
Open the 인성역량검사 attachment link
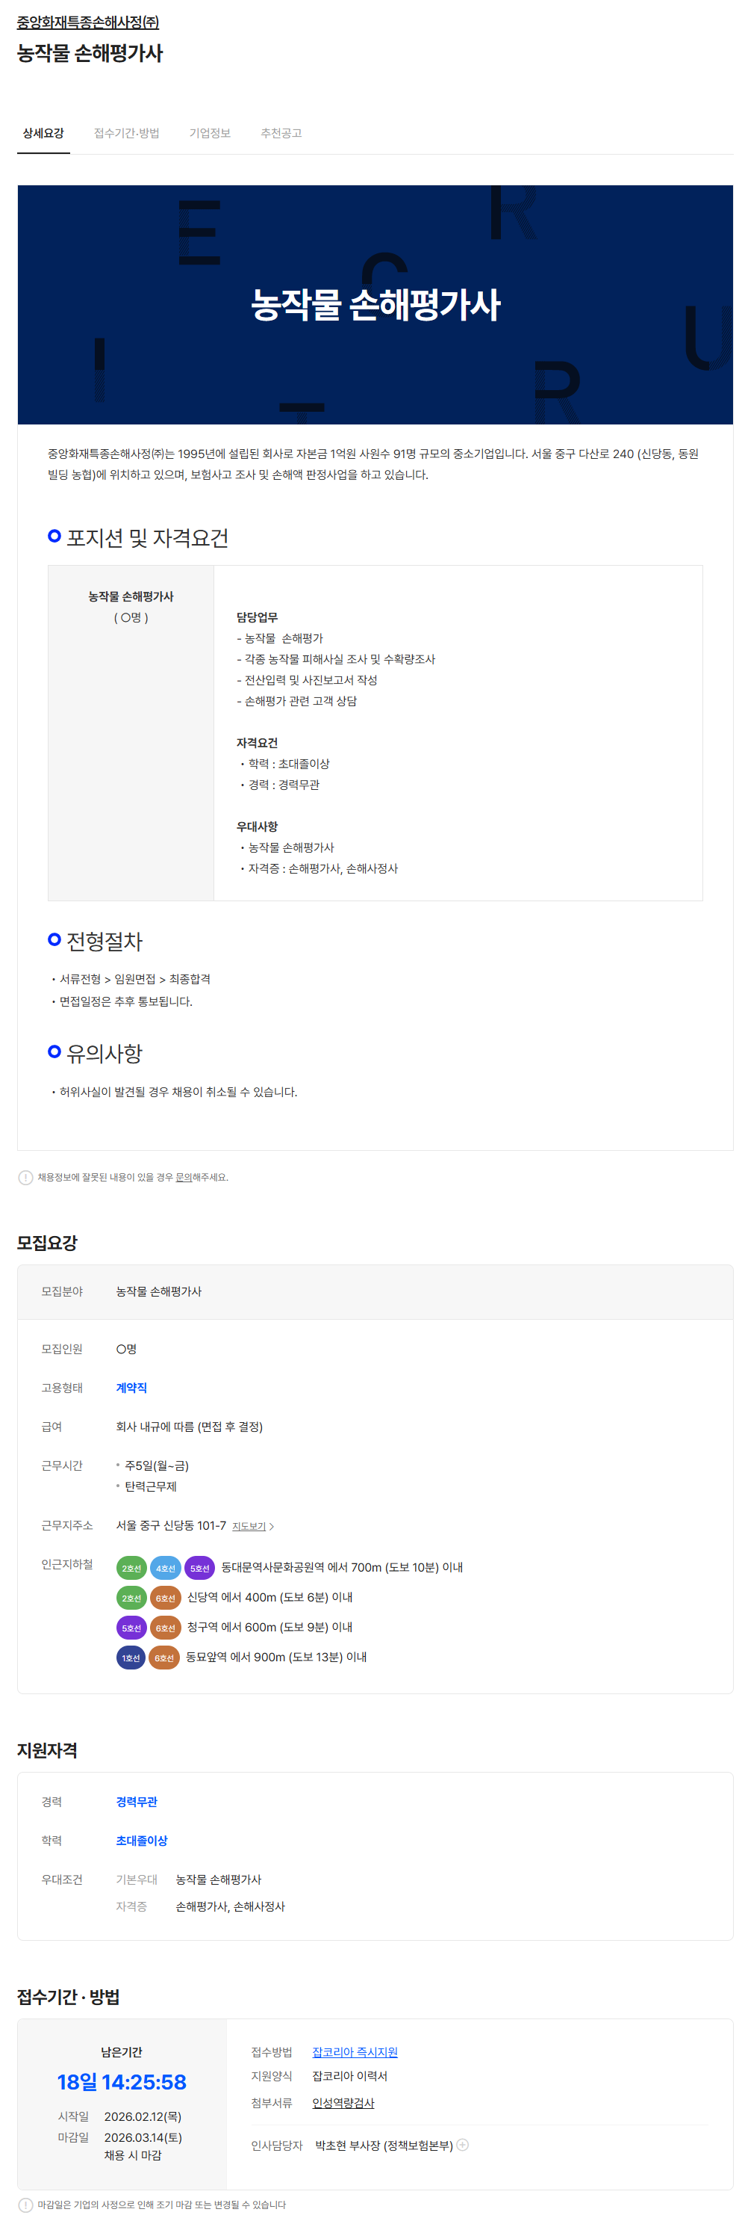(343, 2103)
